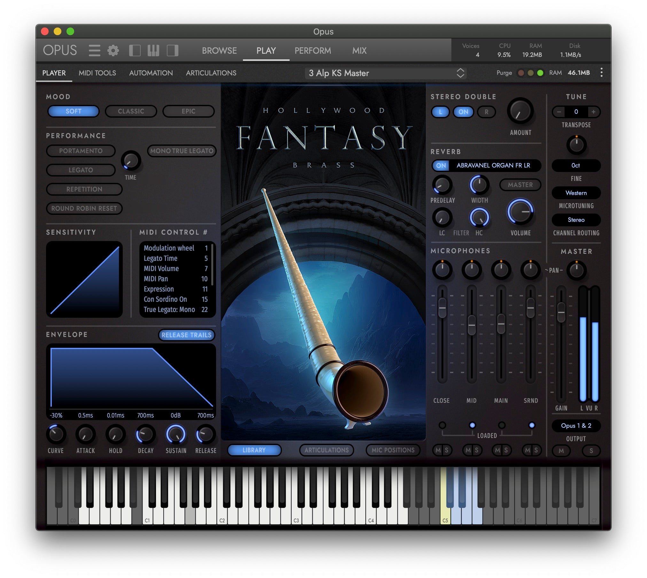Open the three-dot menu near RAM display
This screenshot has height=578, width=647.
point(601,73)
